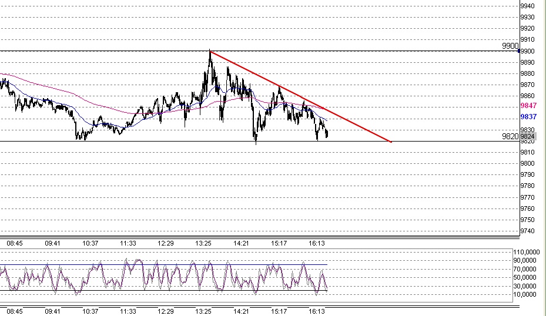Click the 9750 price axis label

pos(527,220)
